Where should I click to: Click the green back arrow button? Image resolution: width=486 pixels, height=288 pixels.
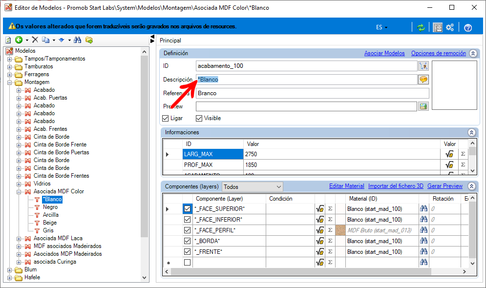coord(19,40)
